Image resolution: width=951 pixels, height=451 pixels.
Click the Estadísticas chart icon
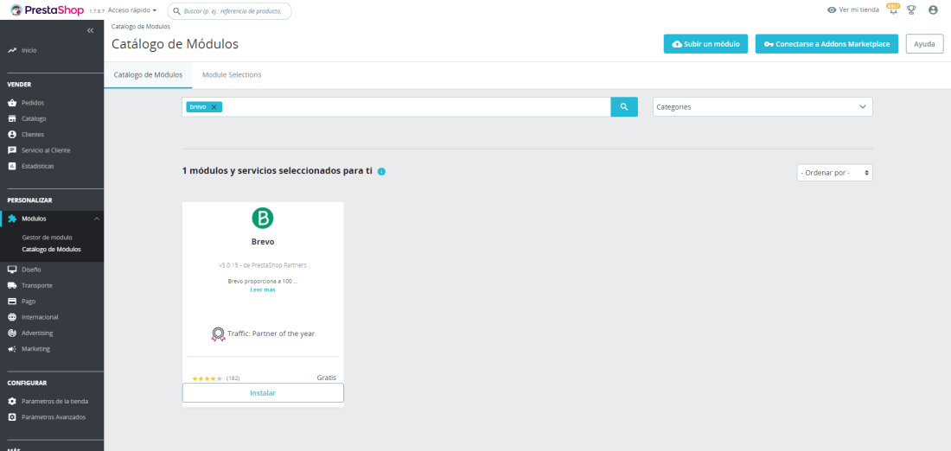(x=12, y=166)
